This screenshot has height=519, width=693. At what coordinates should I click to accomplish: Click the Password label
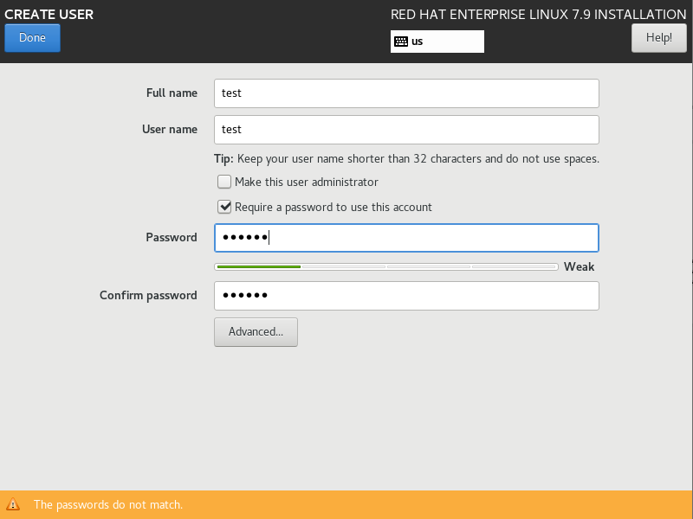coord(172,237)
